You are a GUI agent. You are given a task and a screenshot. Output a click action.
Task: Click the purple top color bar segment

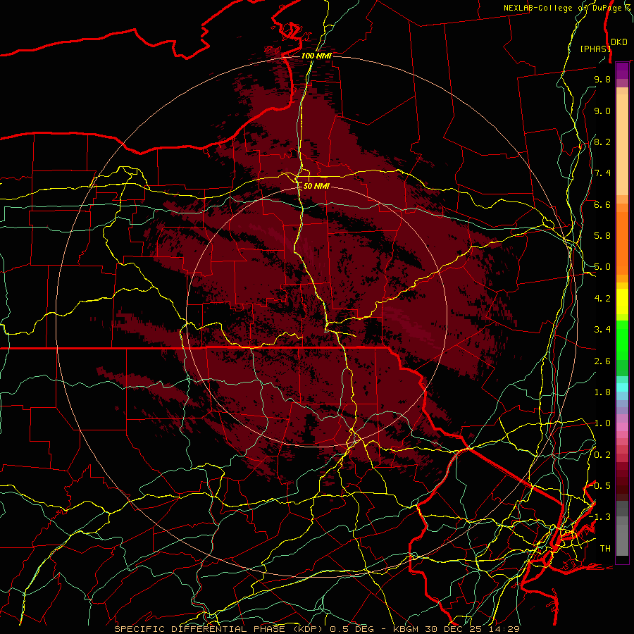[622, 70]
